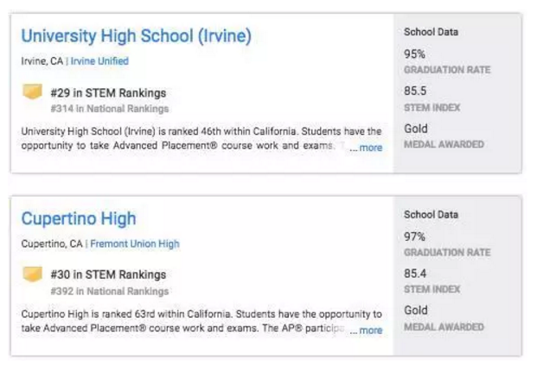Viewport: 537px width, 372px height.
Task: Click the gold badge beside #30 STEM Rankings
Action: point(33,274)
